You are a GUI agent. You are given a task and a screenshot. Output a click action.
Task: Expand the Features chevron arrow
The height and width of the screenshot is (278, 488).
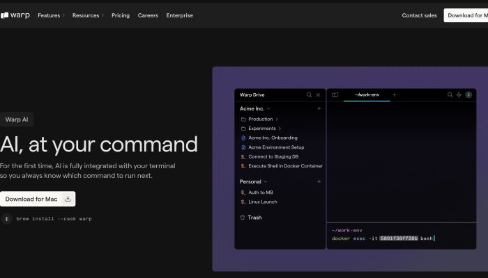coord(63,15)
